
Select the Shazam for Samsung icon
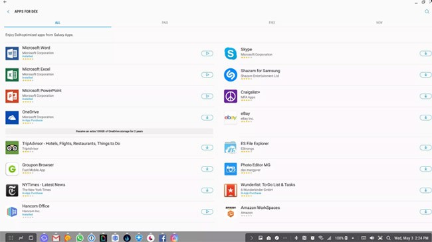231,74
